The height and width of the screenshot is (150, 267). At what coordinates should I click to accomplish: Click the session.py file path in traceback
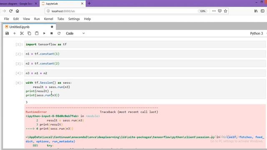click(x=120, y=137)
